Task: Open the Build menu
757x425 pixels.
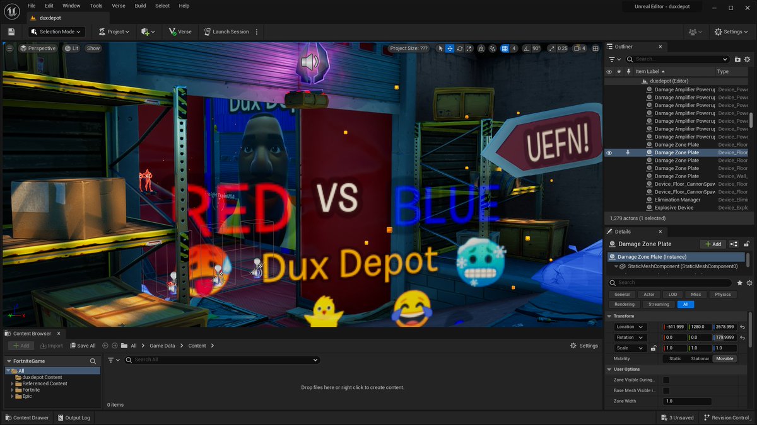Action: (140, 6)
